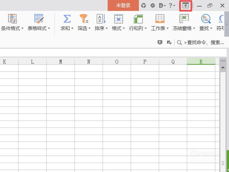Select column Q header
Viewport: 229px width, 172px height.
(173, 62)
